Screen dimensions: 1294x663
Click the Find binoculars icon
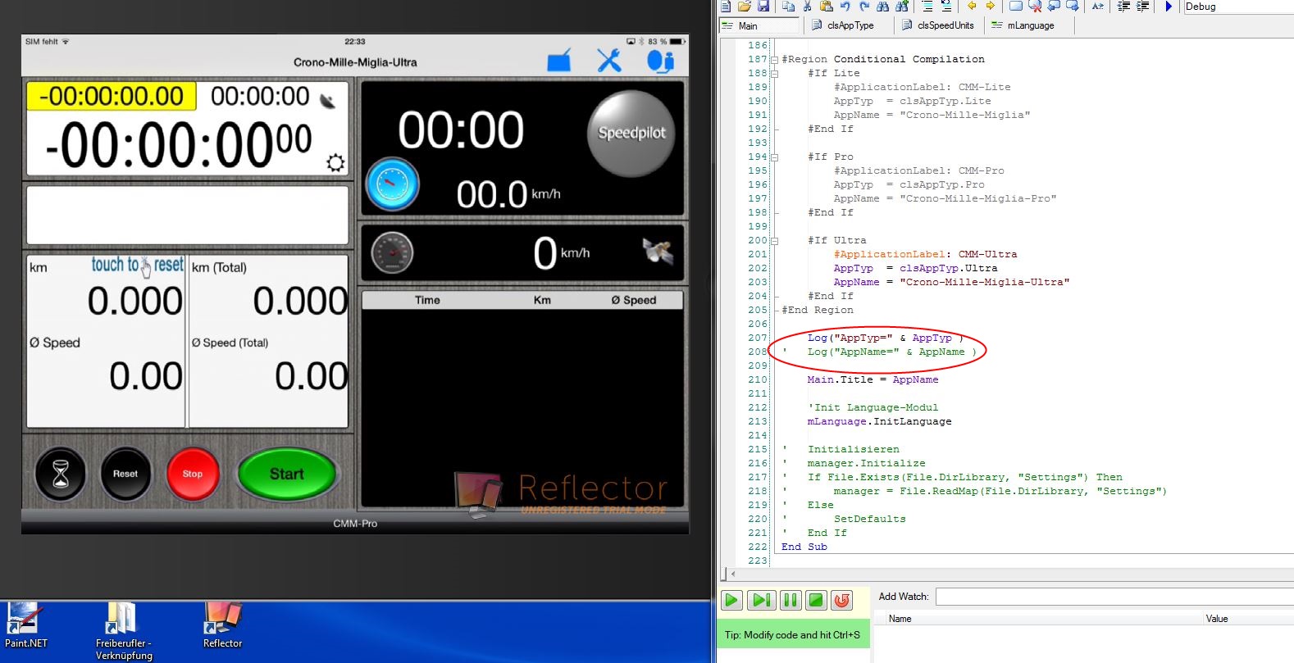click(x=883, y=6)
